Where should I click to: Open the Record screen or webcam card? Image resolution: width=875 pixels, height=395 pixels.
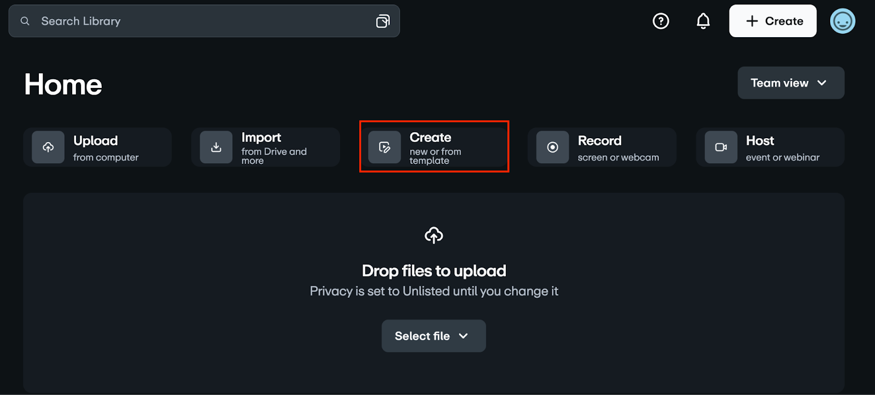click(x=602, y=147)
